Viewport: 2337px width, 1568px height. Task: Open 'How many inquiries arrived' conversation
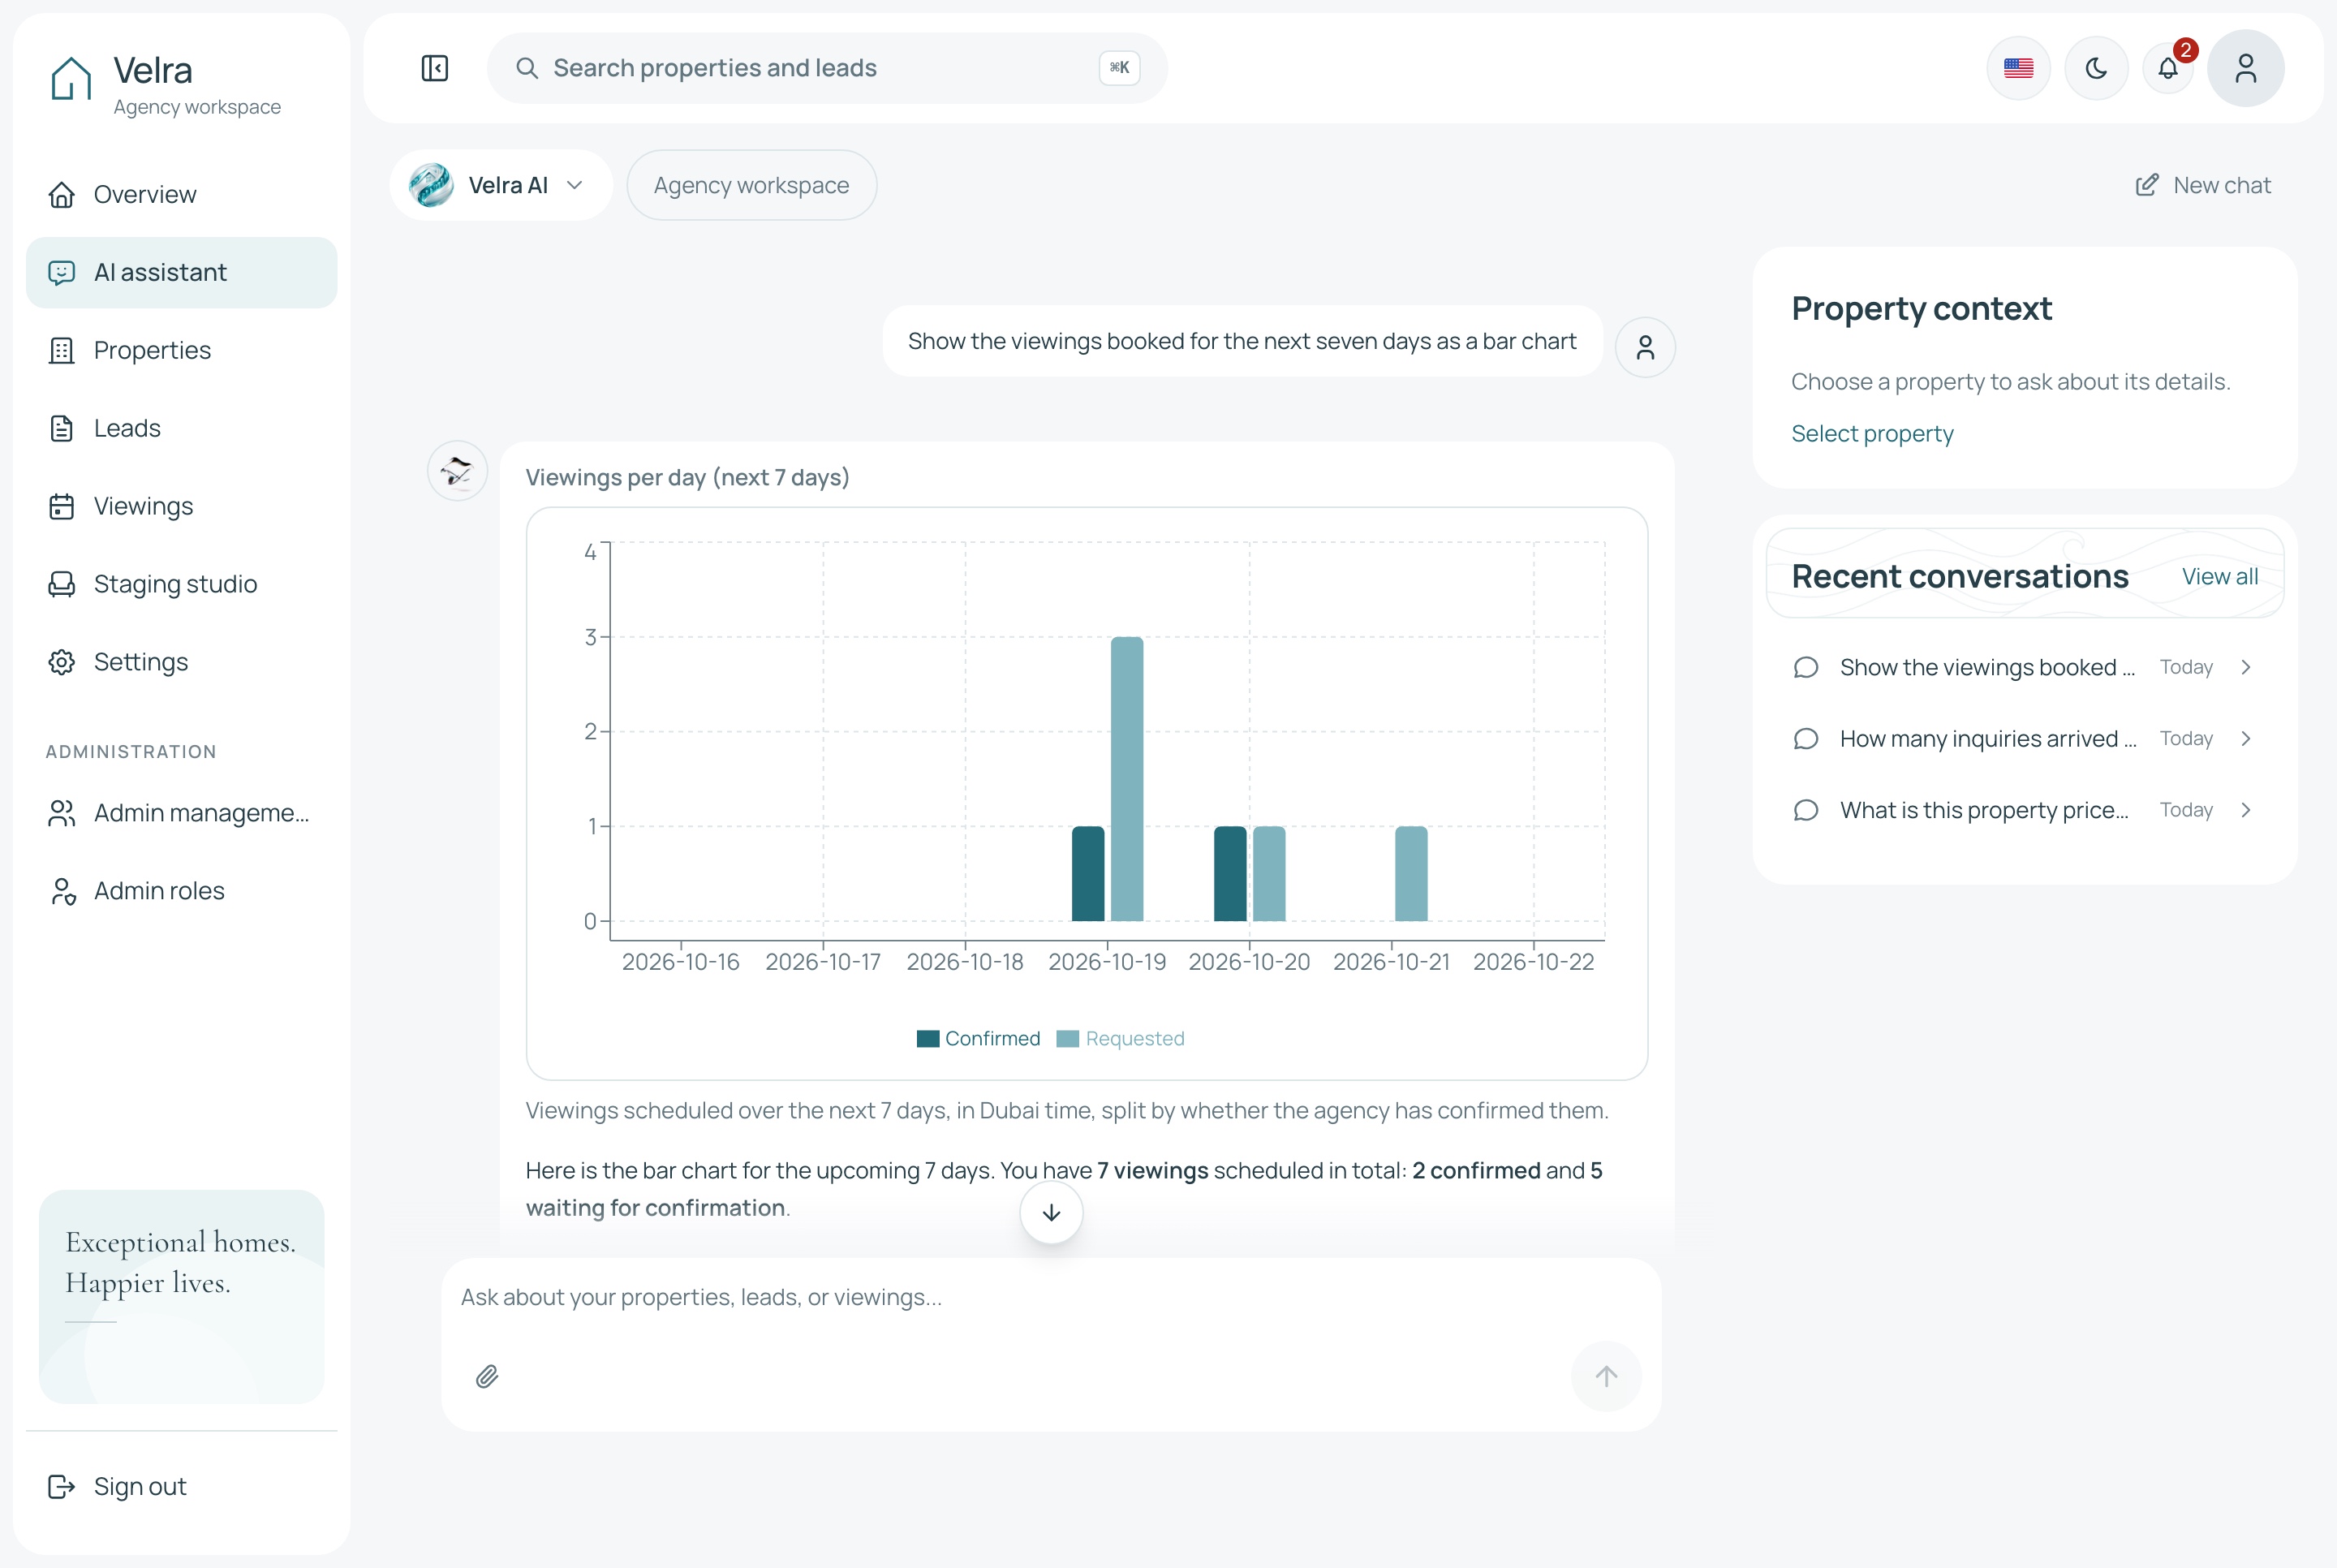(2024, 738)
